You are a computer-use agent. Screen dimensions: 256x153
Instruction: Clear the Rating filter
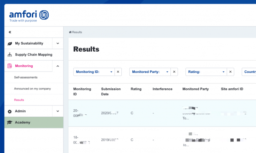point(230,72)
